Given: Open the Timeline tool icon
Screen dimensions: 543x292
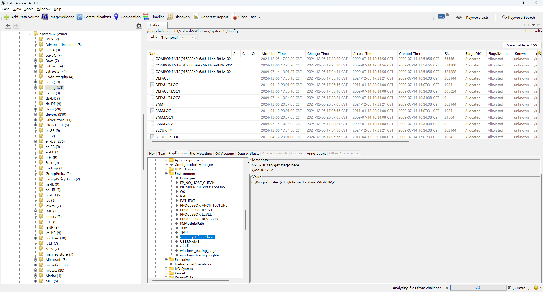Looking at the screenshot, I should click(146, 17).
